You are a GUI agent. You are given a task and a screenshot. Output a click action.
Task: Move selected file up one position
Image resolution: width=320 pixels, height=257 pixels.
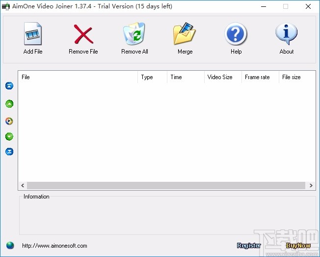(9, 104)
